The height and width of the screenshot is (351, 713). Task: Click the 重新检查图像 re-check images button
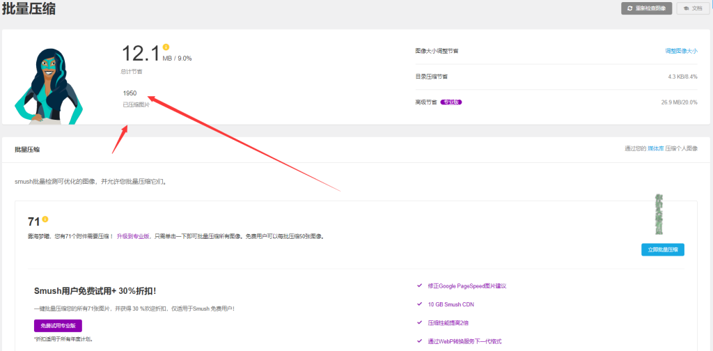coord(647,8)
